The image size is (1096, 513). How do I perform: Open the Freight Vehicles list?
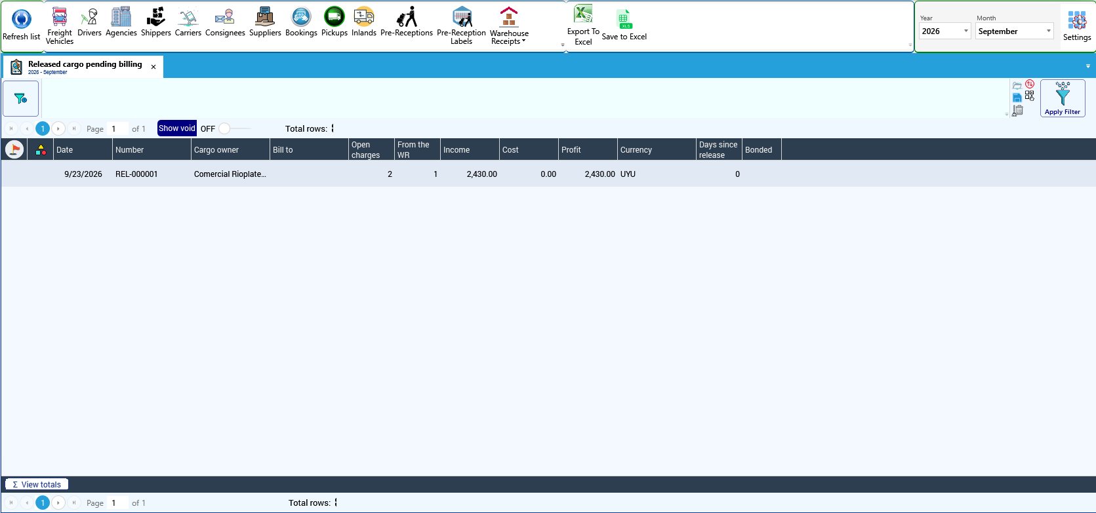coord(60,25)
